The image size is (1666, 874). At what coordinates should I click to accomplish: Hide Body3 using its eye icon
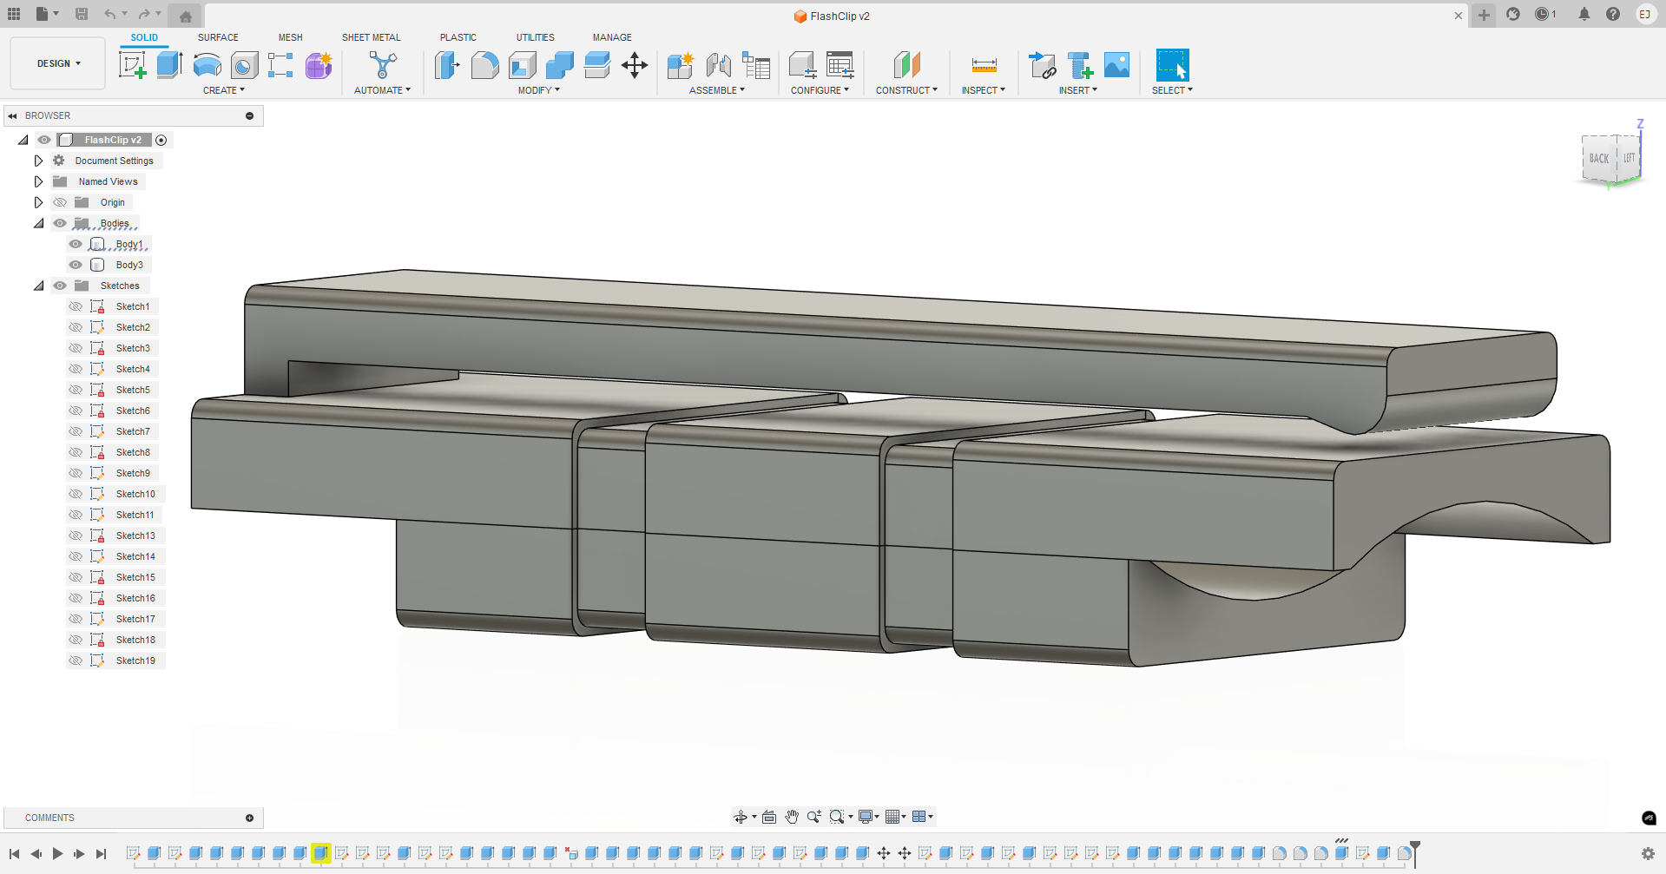click(x=76, y=265)
